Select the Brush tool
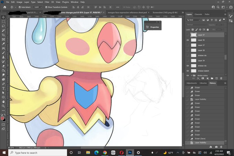This screenshot has width=234, height=156. coord(3,53)
